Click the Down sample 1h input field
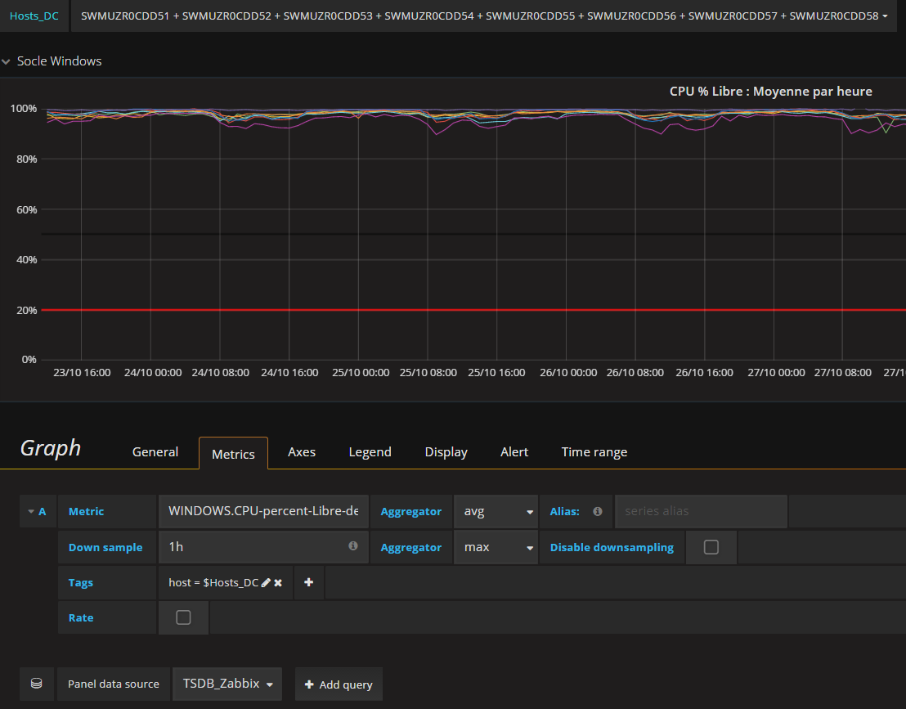 click(x=263, y=547)
